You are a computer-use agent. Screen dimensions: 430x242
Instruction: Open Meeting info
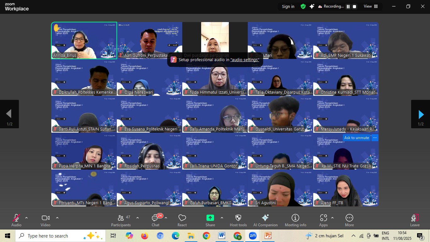pos(295,220)
